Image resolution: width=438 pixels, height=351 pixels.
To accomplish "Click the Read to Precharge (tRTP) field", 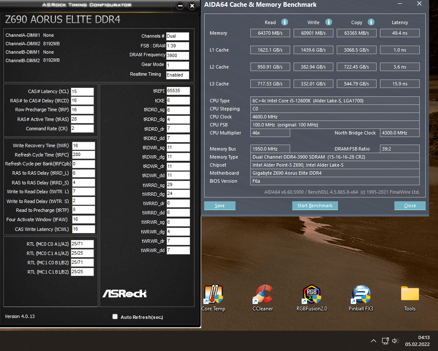I will [x=83, y=210].
